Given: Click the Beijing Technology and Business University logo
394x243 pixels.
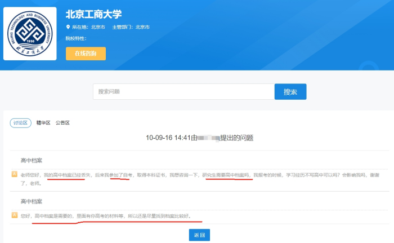Looking at the screenshot, I should (x=30, y=33).
